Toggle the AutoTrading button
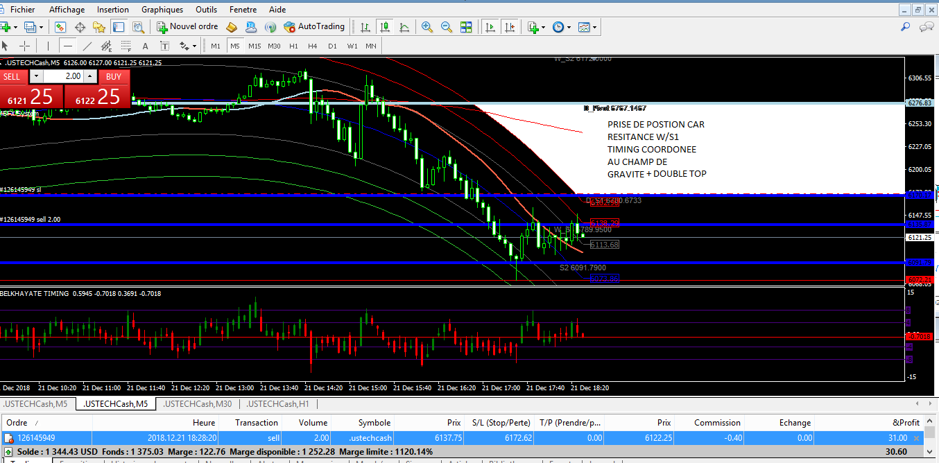Image resolution: width=939 pixels, height=463 pixels. click(x=313, y=27)
